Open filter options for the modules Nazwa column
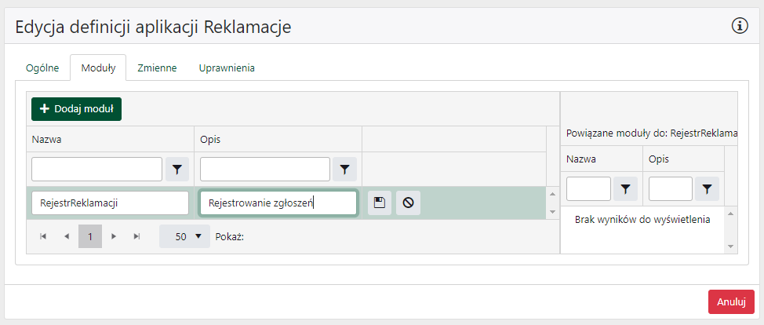 [x=177, y=169]
